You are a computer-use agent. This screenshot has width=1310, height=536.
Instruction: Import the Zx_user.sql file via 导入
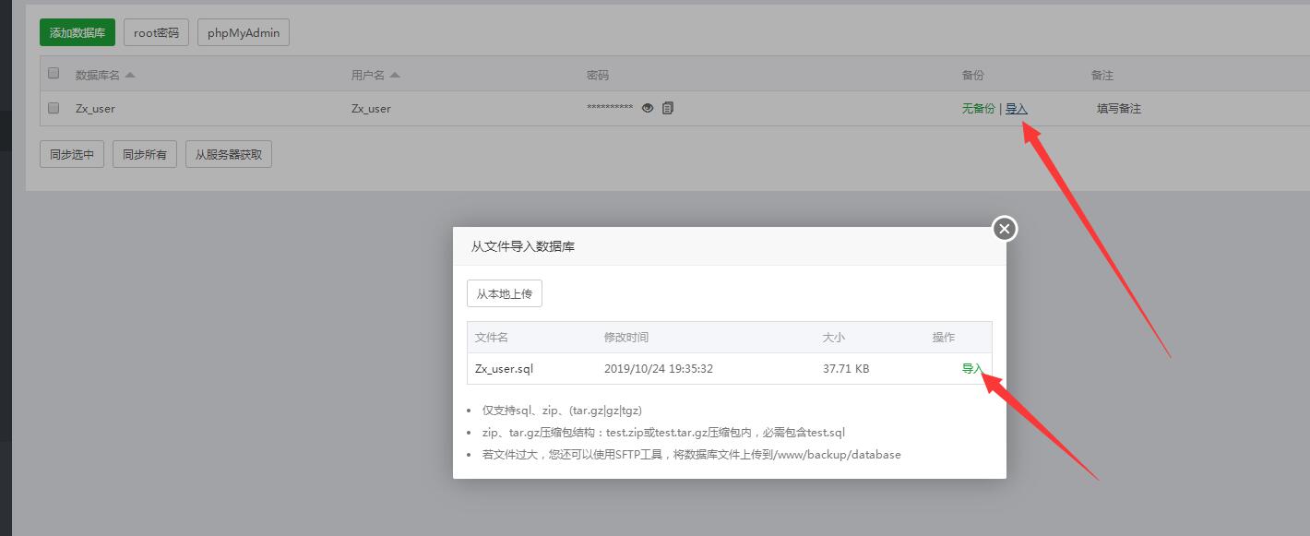pos(971,369)
